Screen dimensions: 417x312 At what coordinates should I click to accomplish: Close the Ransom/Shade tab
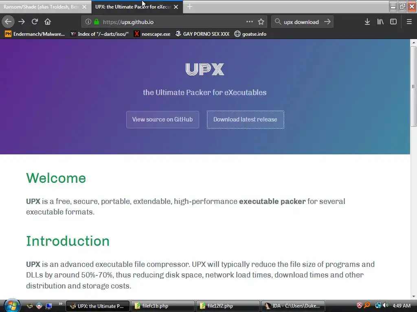[x=84, y=7]
